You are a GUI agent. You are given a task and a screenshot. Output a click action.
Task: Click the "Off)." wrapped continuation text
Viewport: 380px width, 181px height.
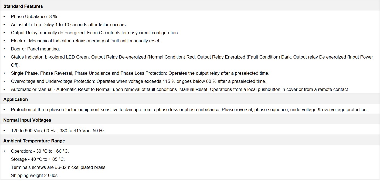tap(15, 65)
